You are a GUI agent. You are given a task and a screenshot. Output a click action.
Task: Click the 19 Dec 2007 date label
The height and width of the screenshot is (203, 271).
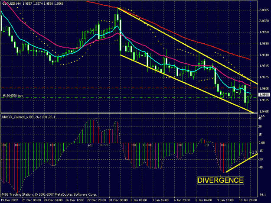[10, 200]
